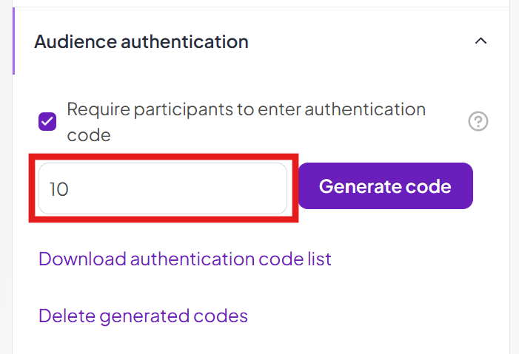This screenshot has height=354, width=519.
Task: Disable the authentication code requirement
Action: pyautogui.click(x=47, y=122)
